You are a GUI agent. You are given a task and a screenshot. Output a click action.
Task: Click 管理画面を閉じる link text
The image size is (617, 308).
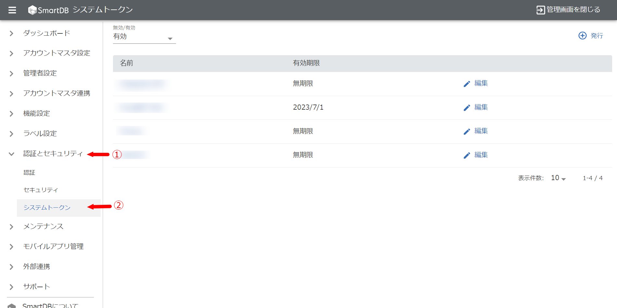[x=573, y=10]
